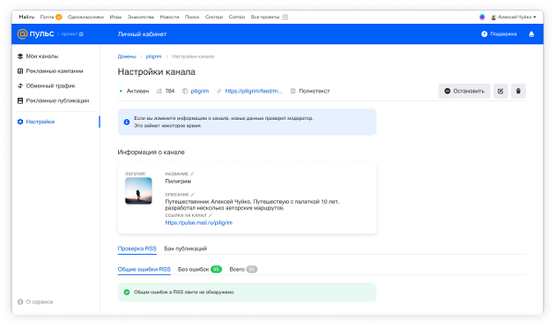Image resolution: width=555 pixels, height=327 pixels.
Task: Click the Личный кабинет header title
Action: click(x=143, y=34)
